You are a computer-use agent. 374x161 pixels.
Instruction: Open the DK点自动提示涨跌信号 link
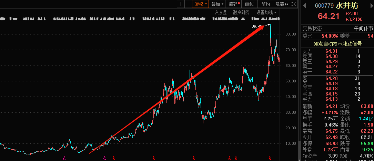pyautogui.click(x=337, y=44)
